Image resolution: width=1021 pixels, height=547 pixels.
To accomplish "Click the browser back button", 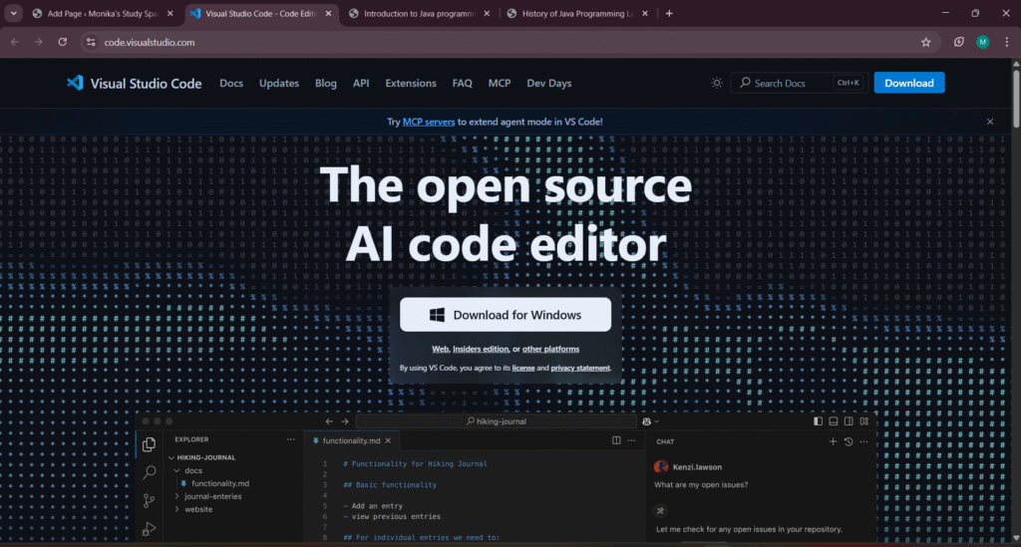I will pos(14,42).
